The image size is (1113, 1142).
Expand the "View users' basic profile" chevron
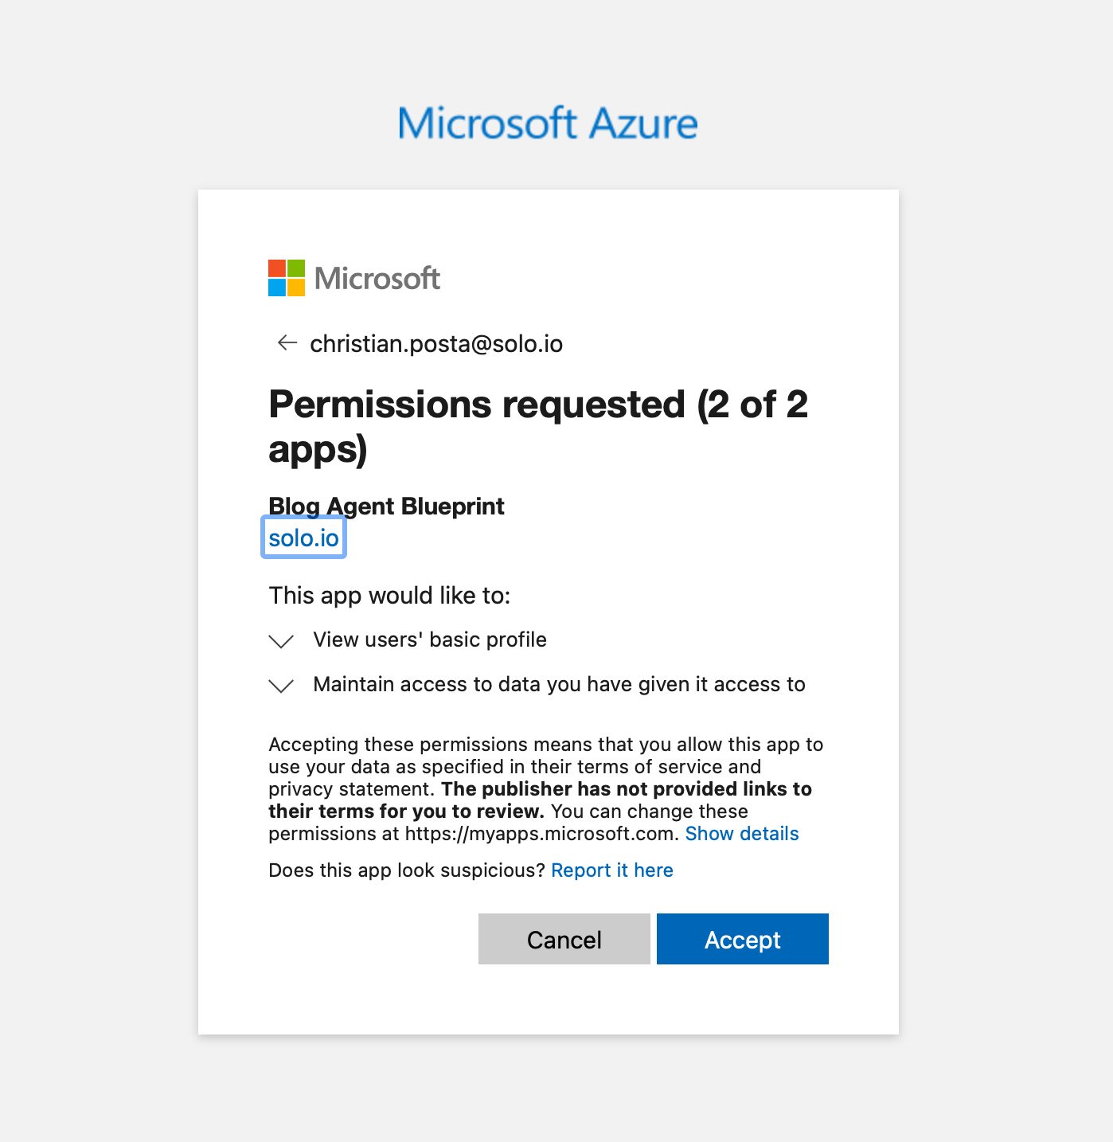point(281,641)
